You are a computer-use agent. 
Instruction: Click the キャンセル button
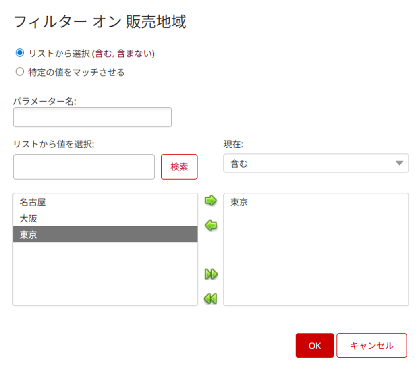(x=371, y=346)
